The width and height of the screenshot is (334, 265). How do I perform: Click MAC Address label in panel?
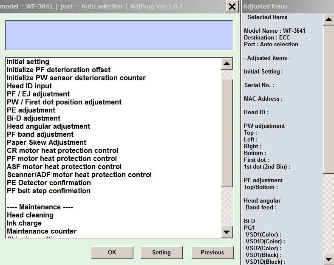263,99
